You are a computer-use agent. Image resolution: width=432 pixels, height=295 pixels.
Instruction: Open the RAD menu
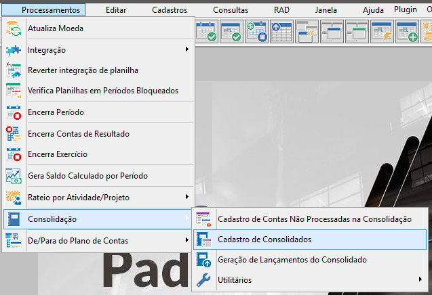point(281,10)
